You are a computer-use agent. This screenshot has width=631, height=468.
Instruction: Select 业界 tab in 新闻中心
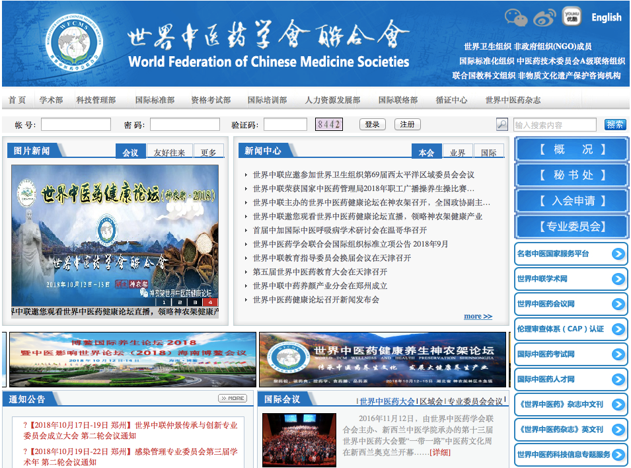coord(457,152)
